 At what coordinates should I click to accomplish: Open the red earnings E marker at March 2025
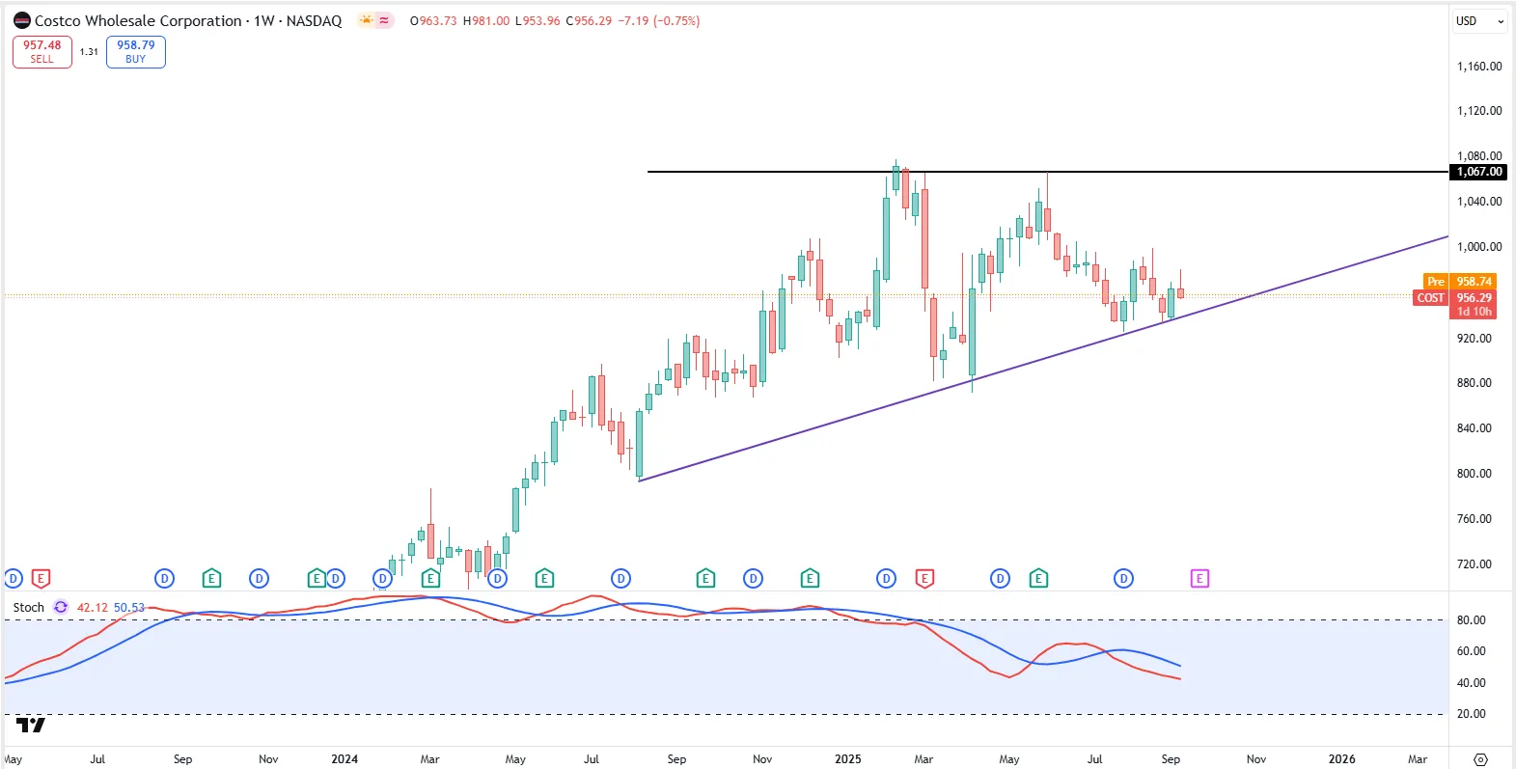924,579
